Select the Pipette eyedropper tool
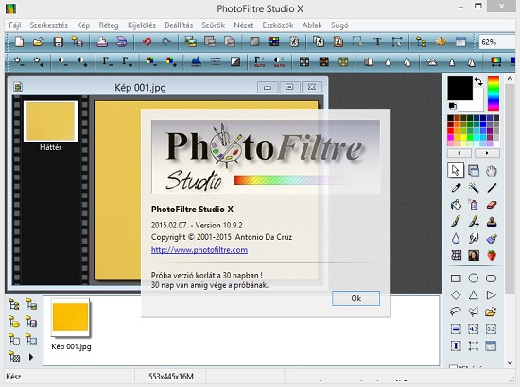520x387 pixels. point(456,188)
